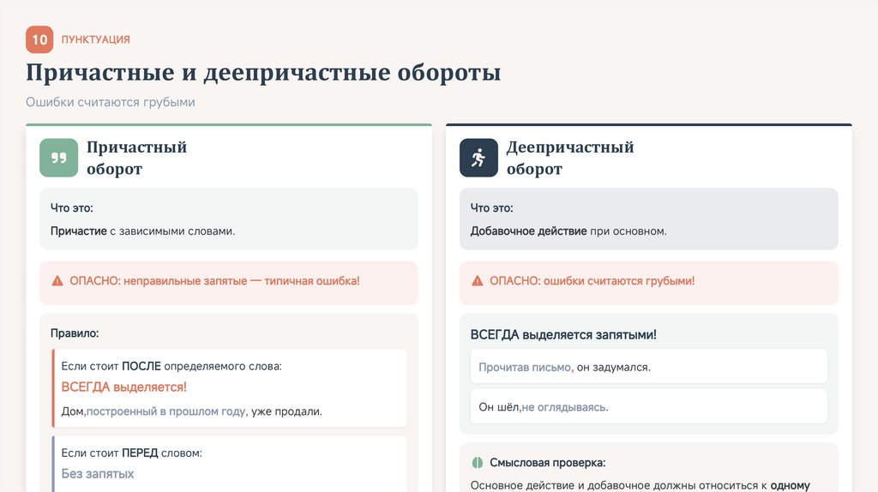This screenshot has width=878, height=492.
Task: Click the dark running person icon
Action: (478, 158)
